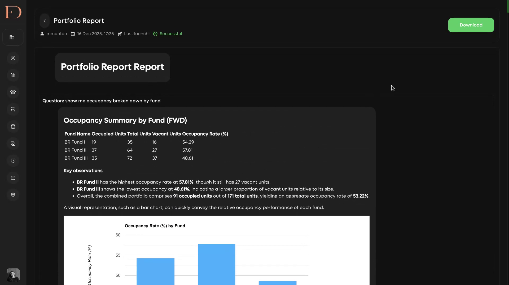The width and height of the screenshot is (509, 285).
Task: Click the 'Key observations' subheading
Action: pyautogui.click(x=83, y=171)
